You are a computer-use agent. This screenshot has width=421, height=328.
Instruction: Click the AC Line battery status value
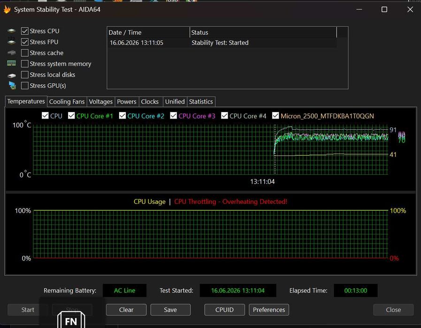pyautogui.click(x=124, y=291)
